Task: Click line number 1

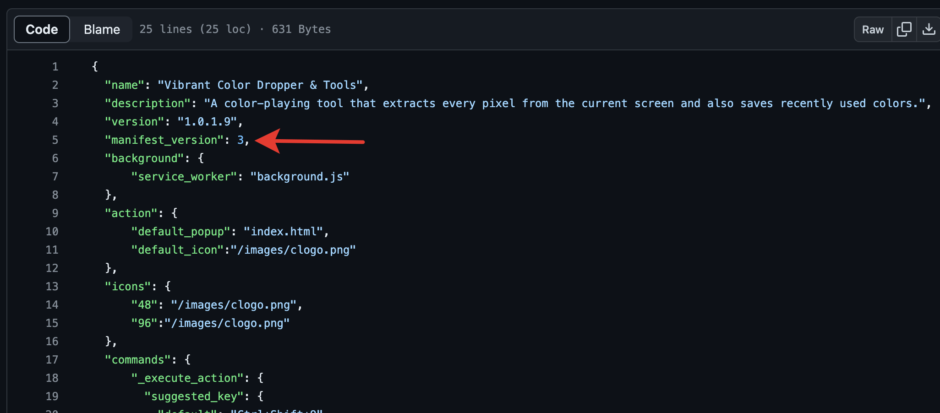Action: (55, 67)
